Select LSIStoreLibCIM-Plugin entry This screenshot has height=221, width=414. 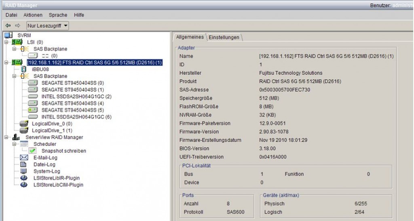58,185
